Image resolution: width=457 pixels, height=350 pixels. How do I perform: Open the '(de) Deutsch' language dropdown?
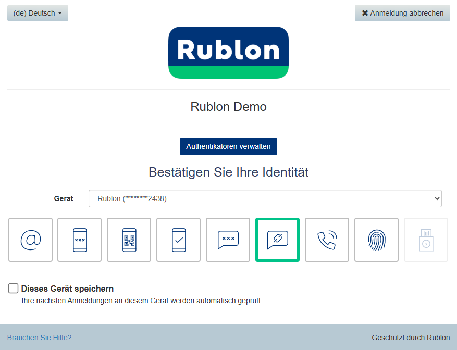pos(38,13)
